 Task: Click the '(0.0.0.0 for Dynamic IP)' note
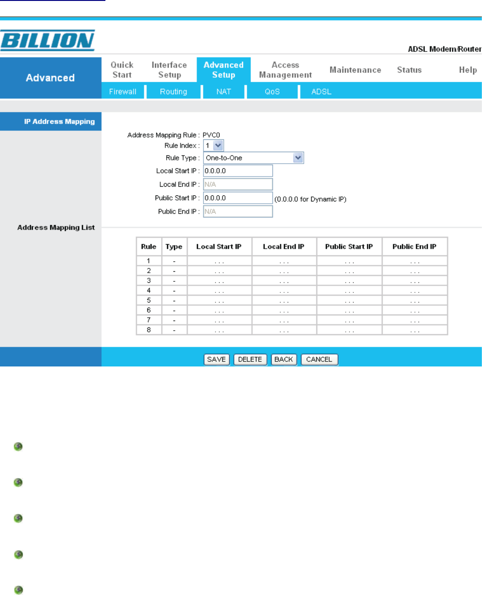310,199
